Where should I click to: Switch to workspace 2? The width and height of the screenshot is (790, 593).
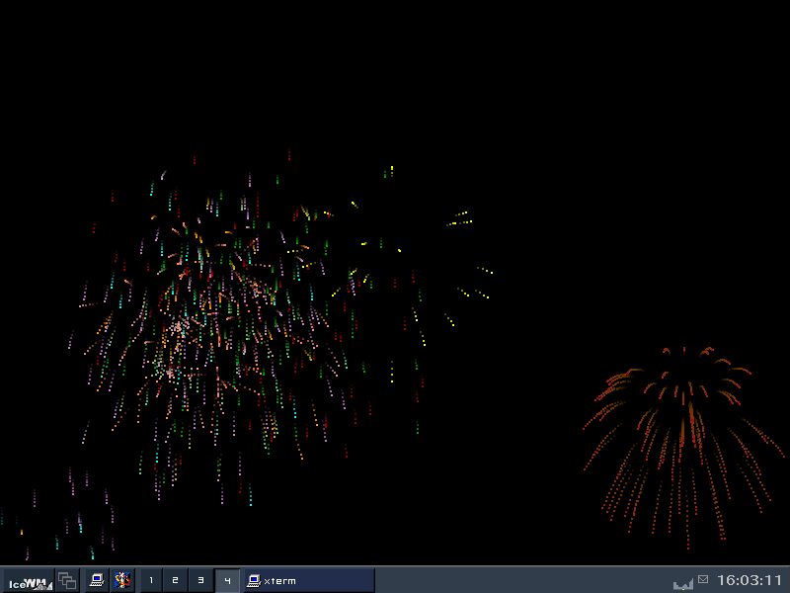pyautogui.click(x=176, y=581)
